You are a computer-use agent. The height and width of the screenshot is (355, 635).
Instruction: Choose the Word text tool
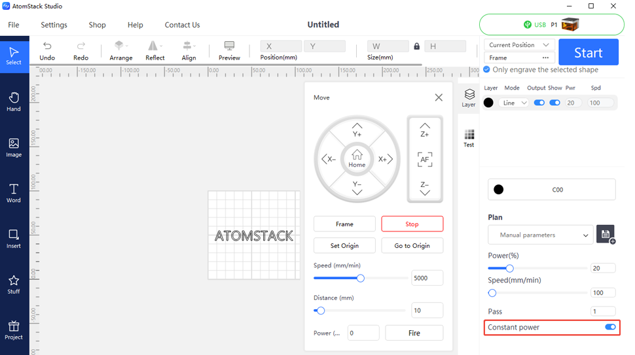tap(14, 194)
